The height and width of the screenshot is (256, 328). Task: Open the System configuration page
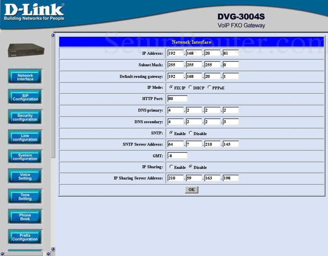tap(25, 156)
